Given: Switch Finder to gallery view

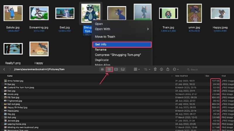Looking at the screenshot, I should (x=123, y=69).
